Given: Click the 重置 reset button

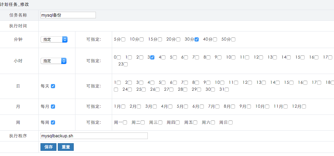Looking at the screenshot, I should 66,147.
